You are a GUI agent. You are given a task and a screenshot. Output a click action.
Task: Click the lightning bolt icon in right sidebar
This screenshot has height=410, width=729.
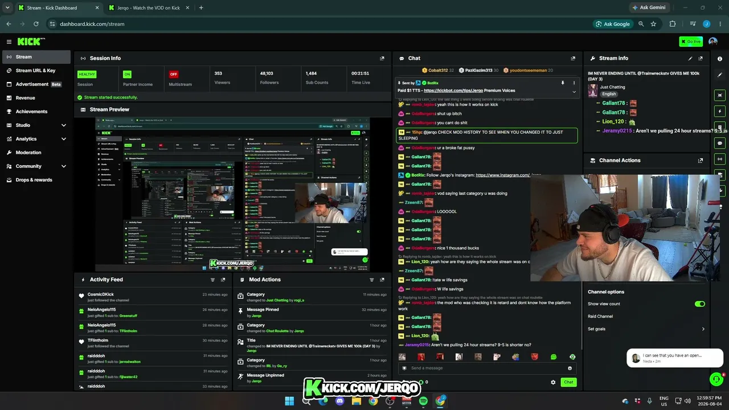pos(720,111)
